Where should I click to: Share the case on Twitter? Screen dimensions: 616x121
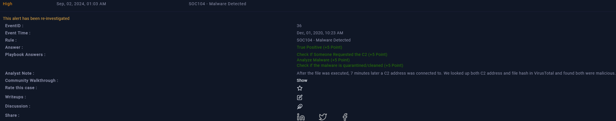tap(323, 117)
